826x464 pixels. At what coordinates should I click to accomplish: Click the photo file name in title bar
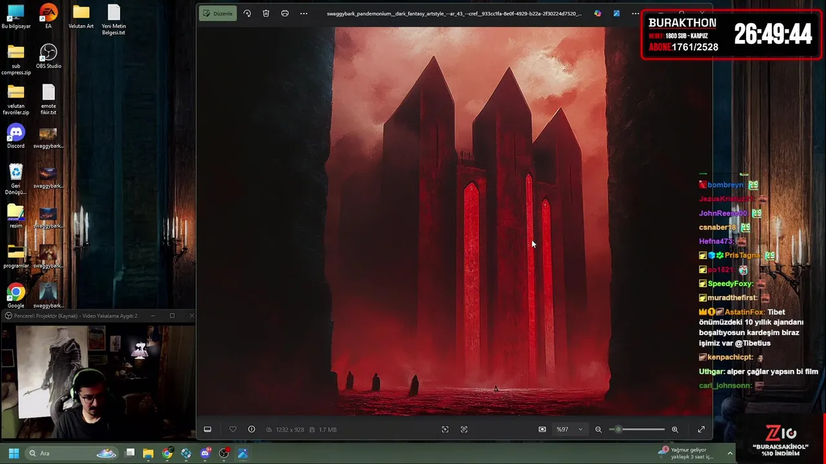(x=454, y=14)
